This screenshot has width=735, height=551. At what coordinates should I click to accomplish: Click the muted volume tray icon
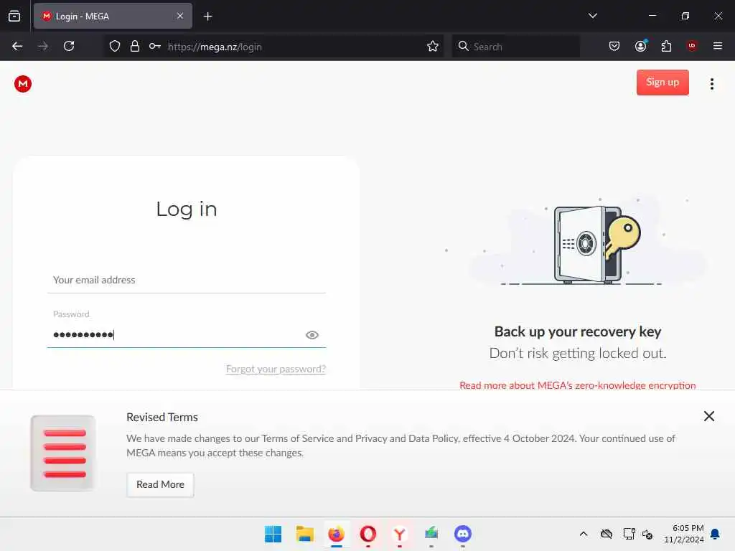coord(647,534)
